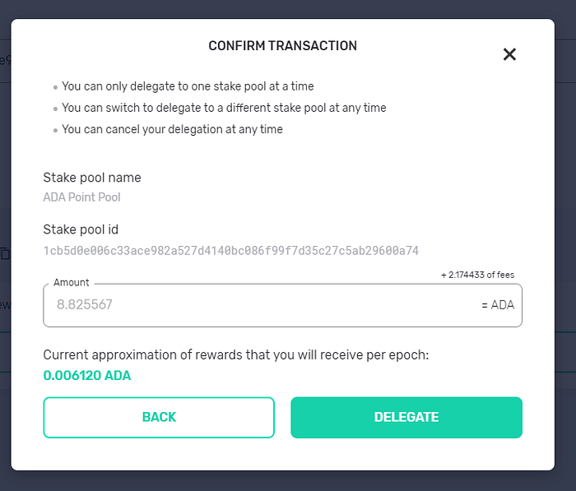The image size is (576, 491).
Task: Click the bullet dot beside 'You can cancel'
Action: coord(55,131)
